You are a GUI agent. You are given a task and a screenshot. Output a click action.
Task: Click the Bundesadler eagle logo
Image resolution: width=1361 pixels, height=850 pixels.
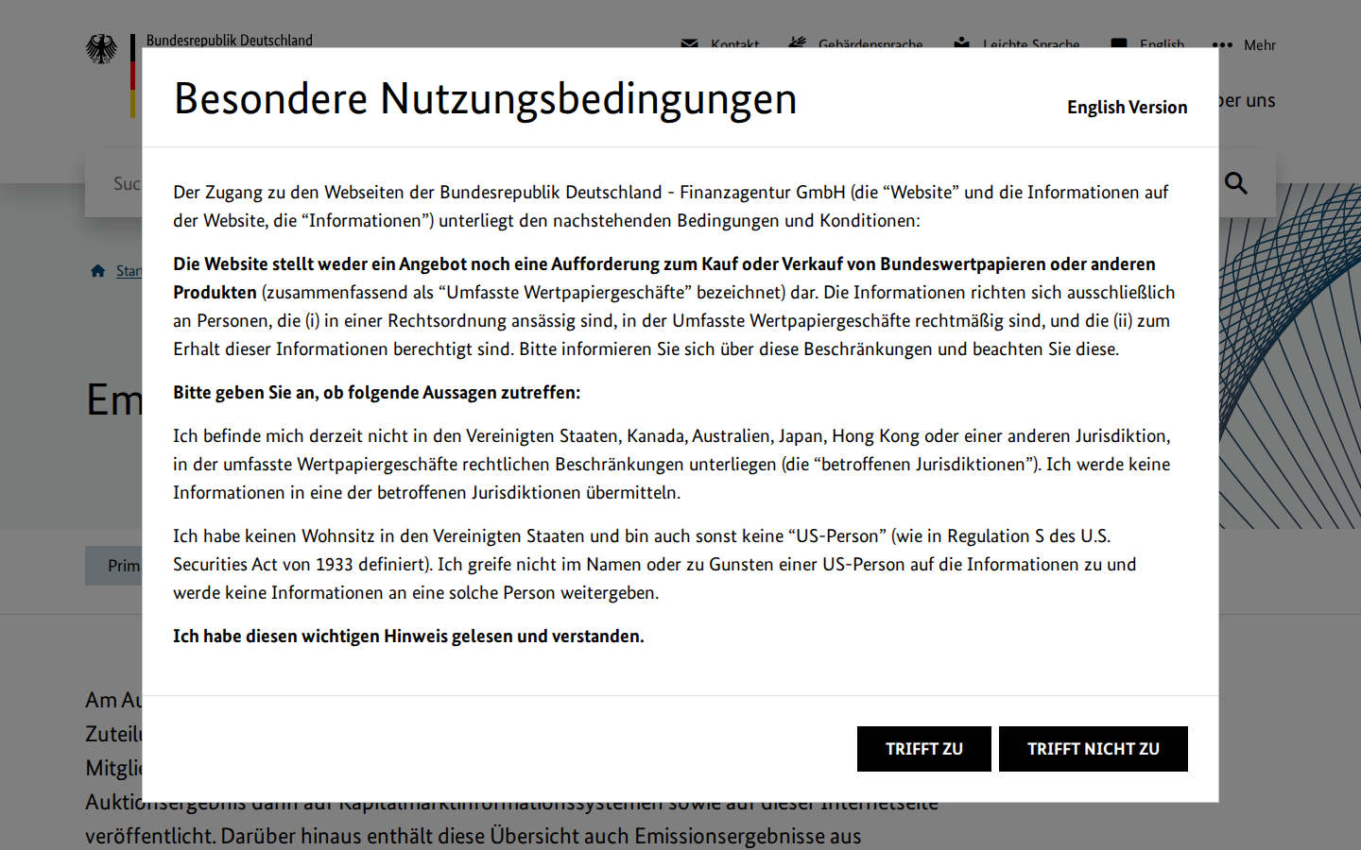coord(102,49)
